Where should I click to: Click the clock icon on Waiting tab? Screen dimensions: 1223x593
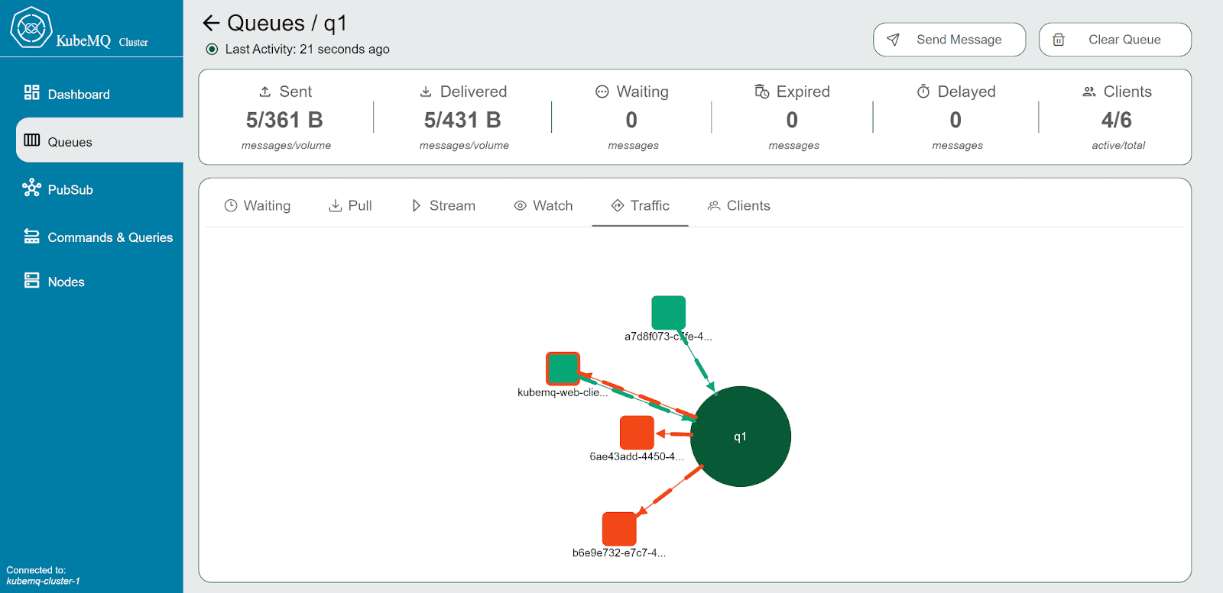pos(231,205)
